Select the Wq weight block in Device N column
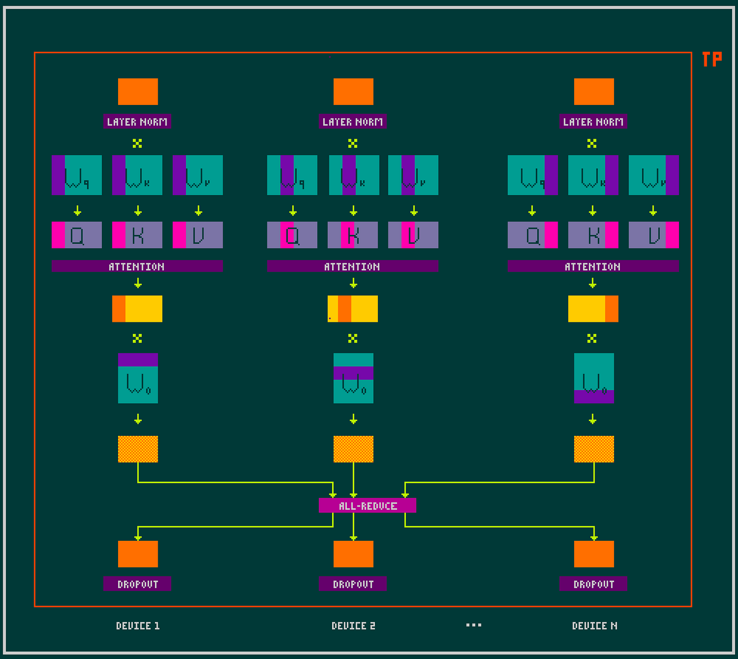The image size is (738, 659). tap(533, 175)
